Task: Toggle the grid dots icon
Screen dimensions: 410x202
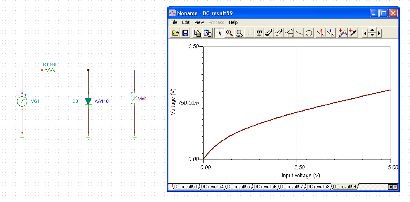Action: [249, 33]
